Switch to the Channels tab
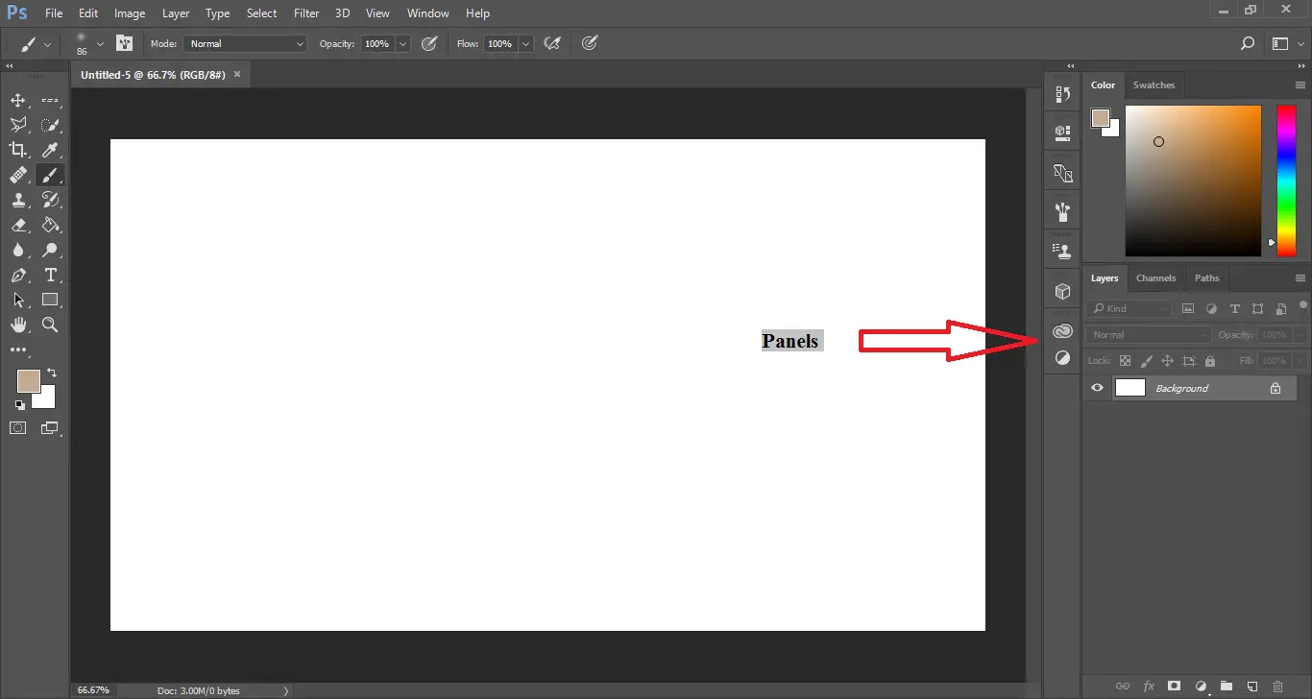 (x=1155, y=277)
